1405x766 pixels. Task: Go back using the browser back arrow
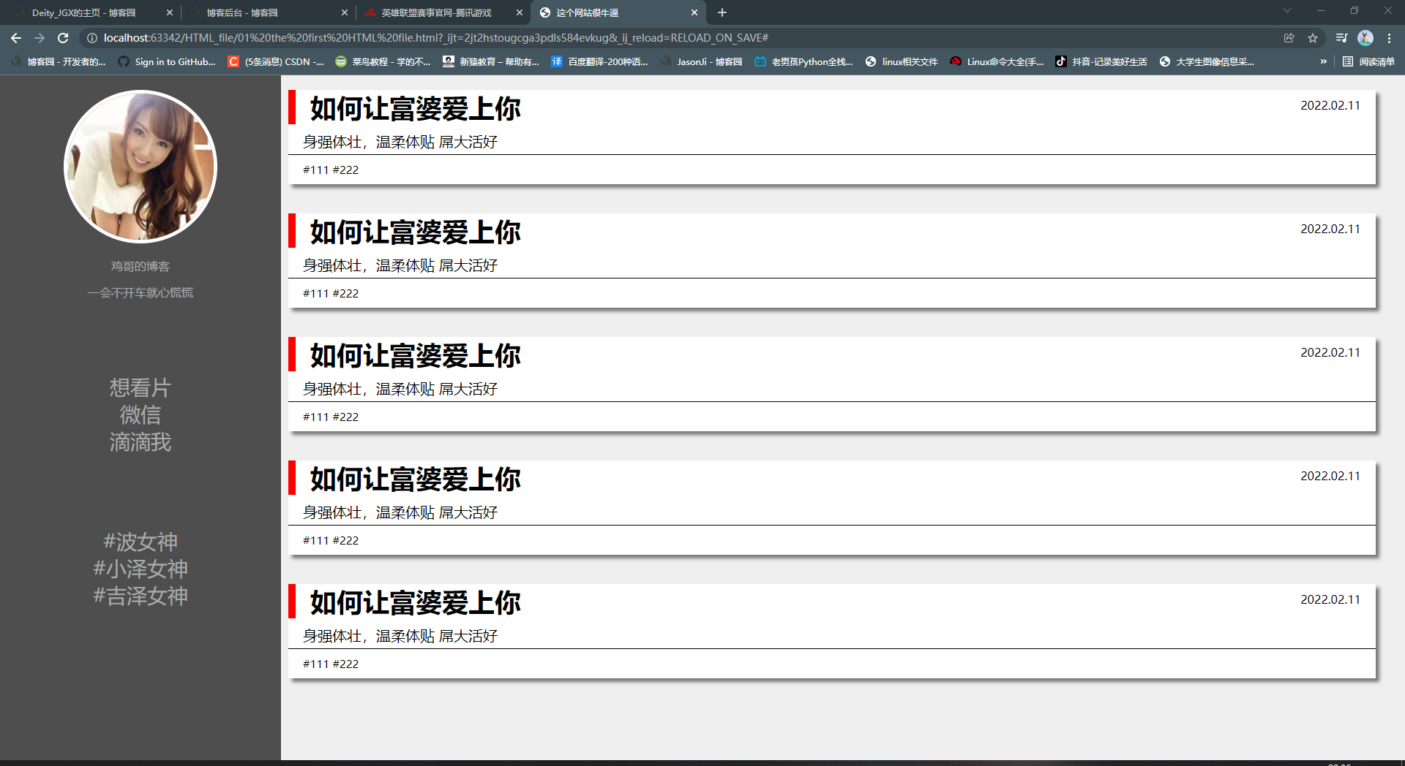tap(16, 38)
